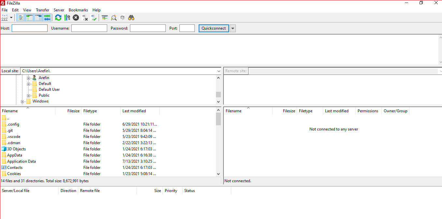Open the Transfer menu
This screenshot has height=219, width=442.
pos(42,10)
